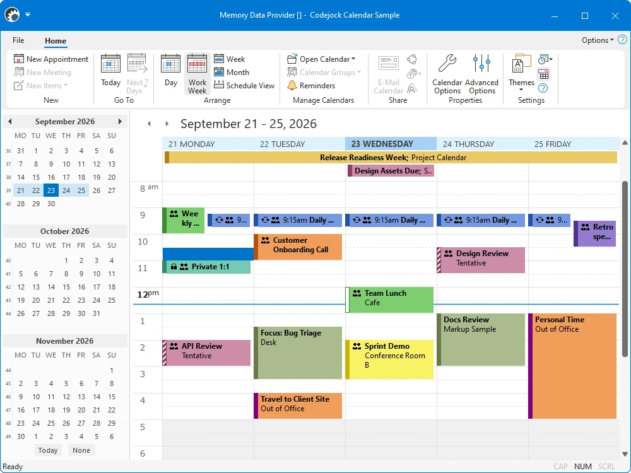Click the share calendar icon in Share group
Image resolution: width=631 pixels, height=473 pixels.
411,59
